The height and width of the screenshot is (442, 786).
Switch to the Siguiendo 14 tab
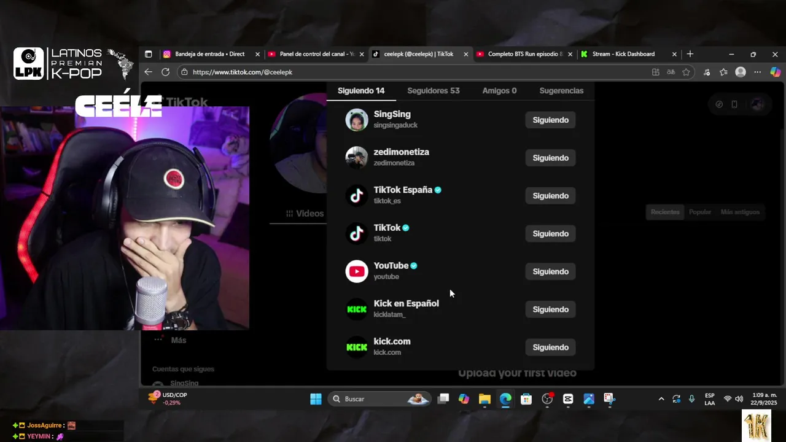[x=361, y=91]
